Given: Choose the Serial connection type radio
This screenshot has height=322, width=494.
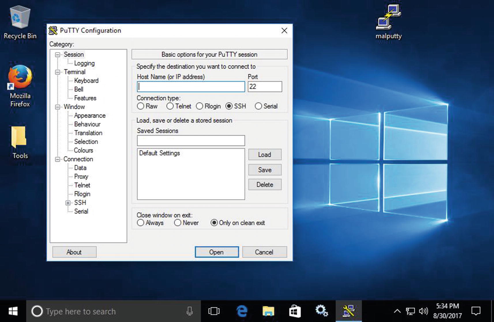Looking at the screenshot, I should (258, 106).
